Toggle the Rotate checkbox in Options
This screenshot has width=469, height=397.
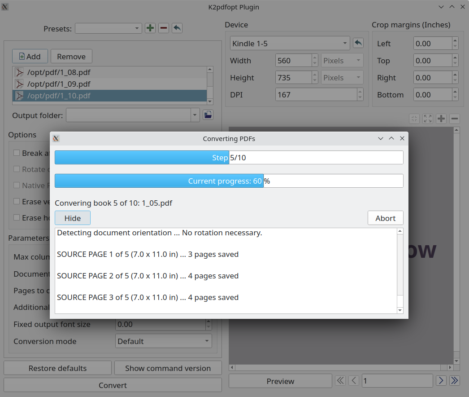[17, 169]
